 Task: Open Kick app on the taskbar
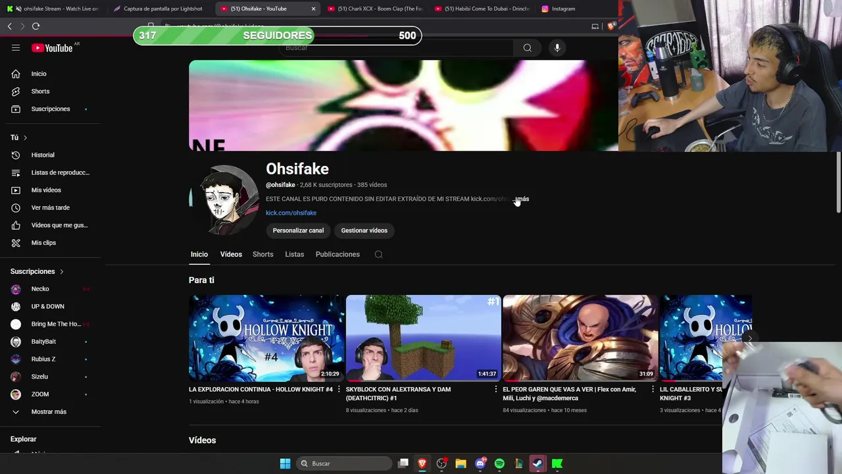click(x=557, y=463)
